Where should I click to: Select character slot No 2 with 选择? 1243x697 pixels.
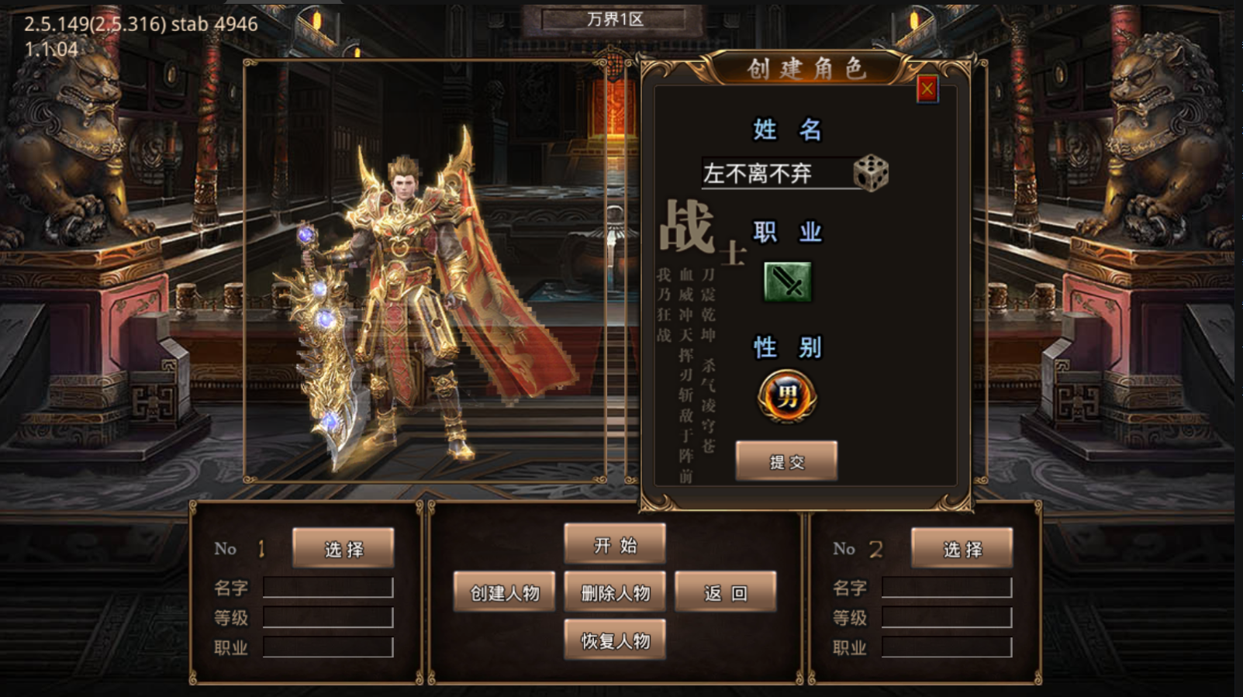click(x=962, y=549)
